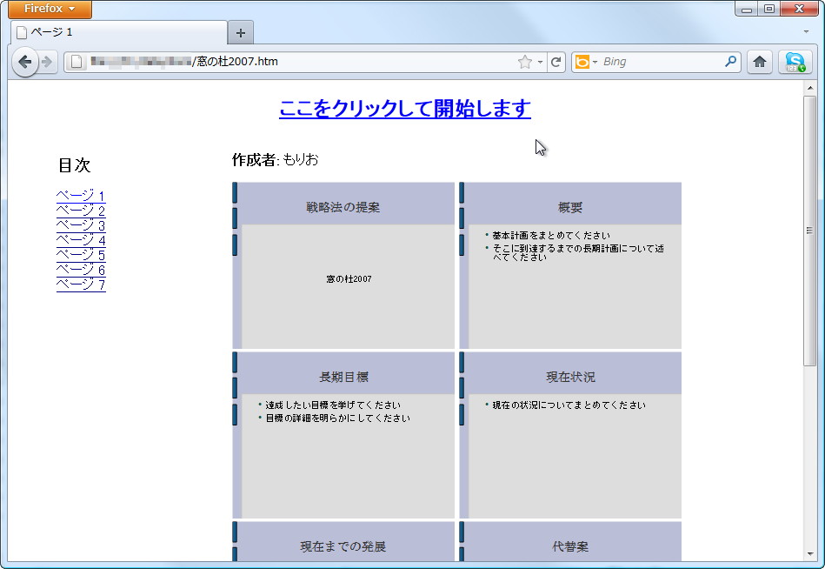Navigate back using the back arrow
This screenshot has height=569, width=825.
(x=27, y=62)
